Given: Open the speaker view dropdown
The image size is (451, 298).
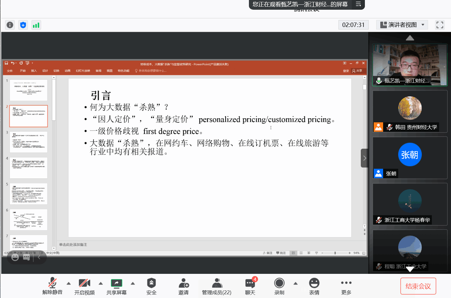Looking at the screenshot, I should (x=402, y=25).
